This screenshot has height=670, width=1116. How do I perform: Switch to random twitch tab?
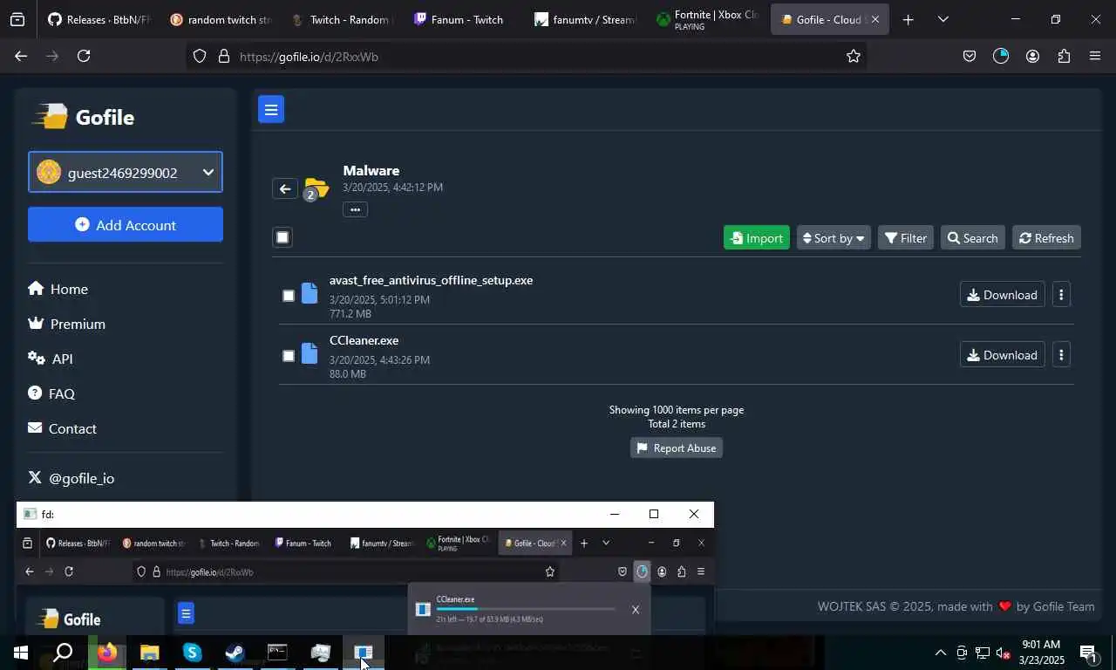coord(223,19)
